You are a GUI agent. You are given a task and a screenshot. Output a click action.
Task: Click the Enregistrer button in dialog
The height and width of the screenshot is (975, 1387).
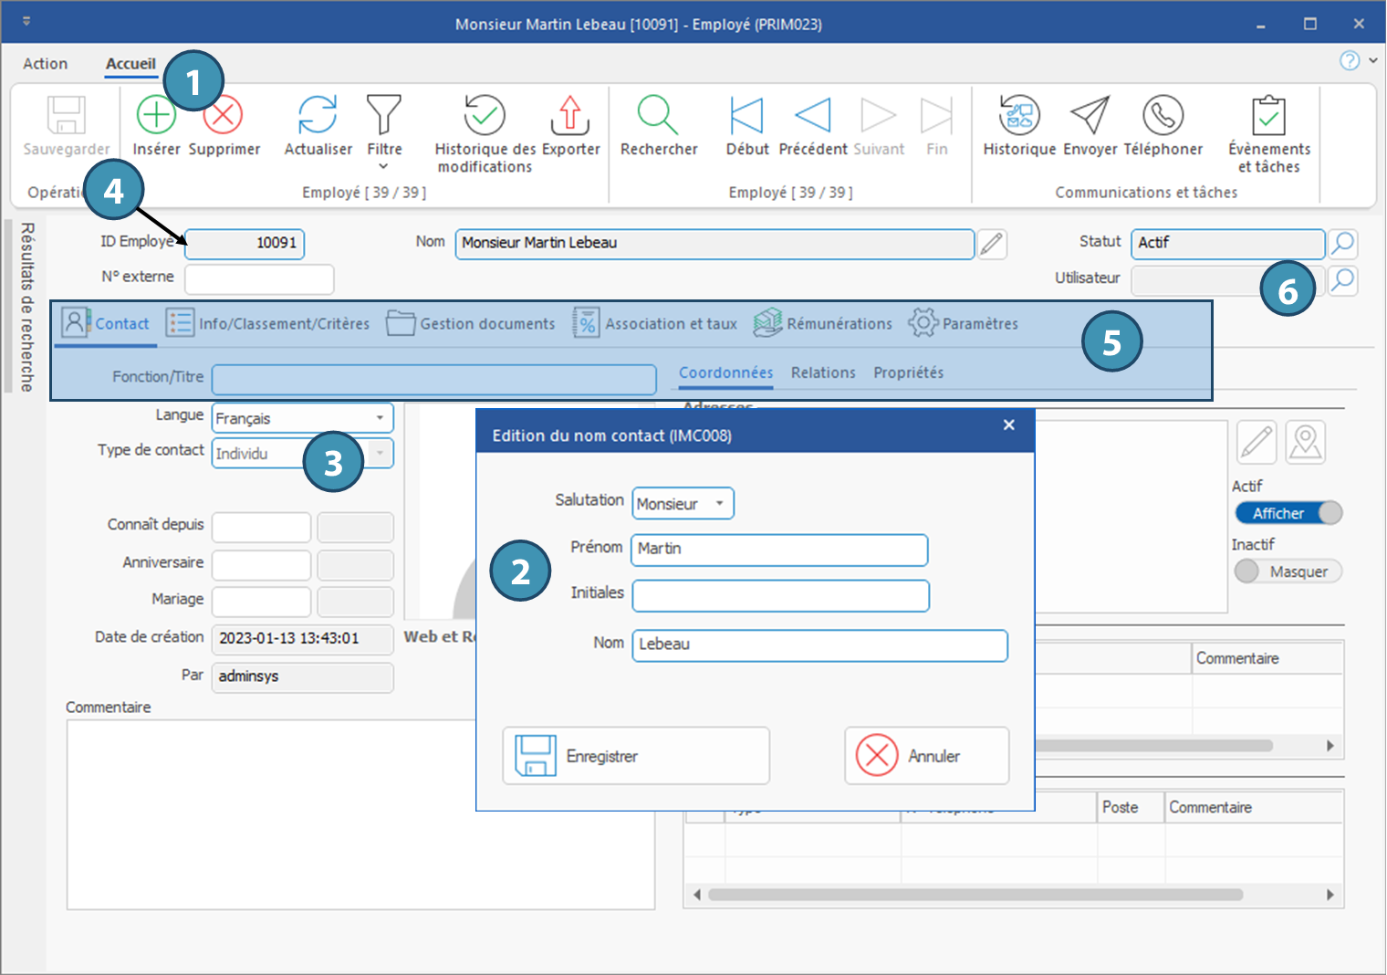pyautogui.click(x=635, y=756)
